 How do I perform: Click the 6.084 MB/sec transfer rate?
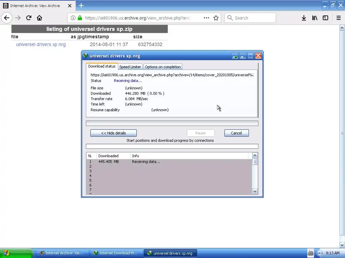click(x=136, y=99)
